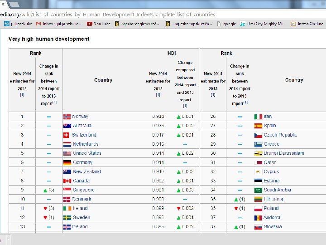Image resolution: width=326 pixels, height=245 pixels.
Task: Click Canada's HDI value 0.902
Action: [x=158, y=181]
